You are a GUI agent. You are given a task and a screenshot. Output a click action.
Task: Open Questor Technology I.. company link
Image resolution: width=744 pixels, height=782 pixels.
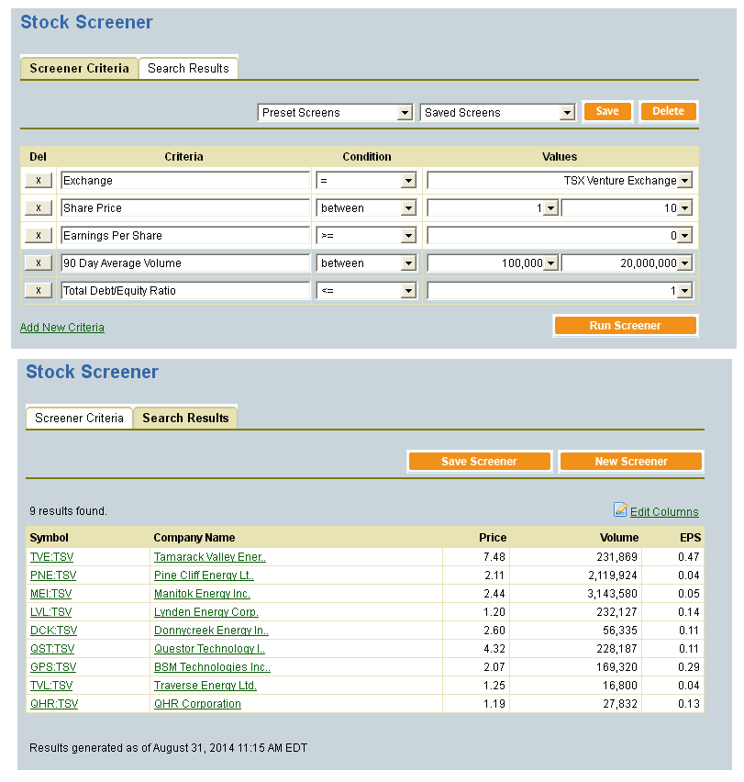209,649
